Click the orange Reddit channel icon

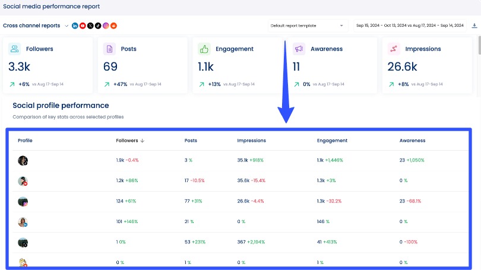(x=113, y=26)
